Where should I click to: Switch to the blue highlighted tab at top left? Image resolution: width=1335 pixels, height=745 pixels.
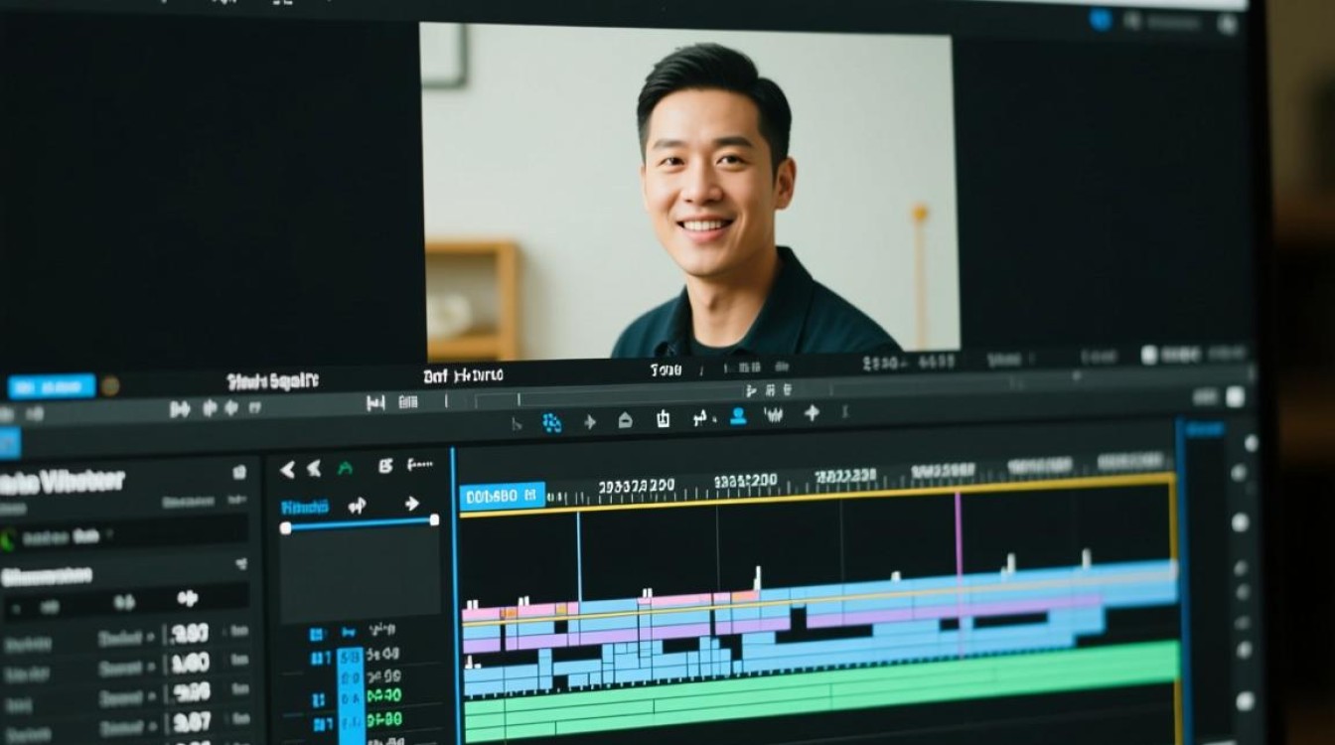[x=52, y=386]
